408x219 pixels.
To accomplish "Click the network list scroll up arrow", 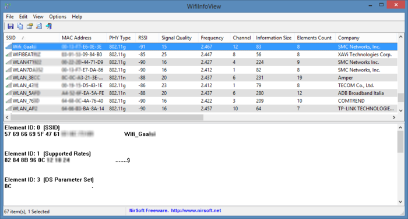I will (401, 37).
